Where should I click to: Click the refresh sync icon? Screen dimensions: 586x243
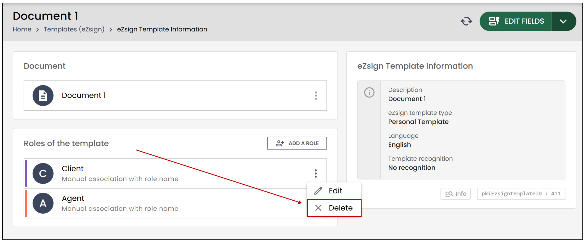[466, 21]
